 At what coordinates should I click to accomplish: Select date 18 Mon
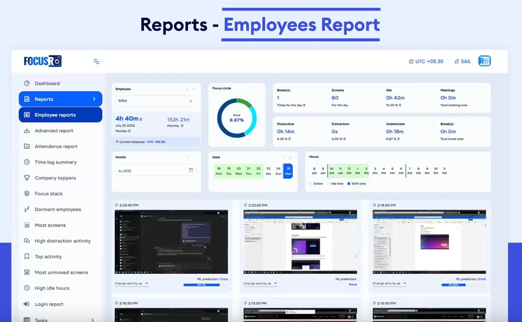pyautogui.click(x=219, y=171)
